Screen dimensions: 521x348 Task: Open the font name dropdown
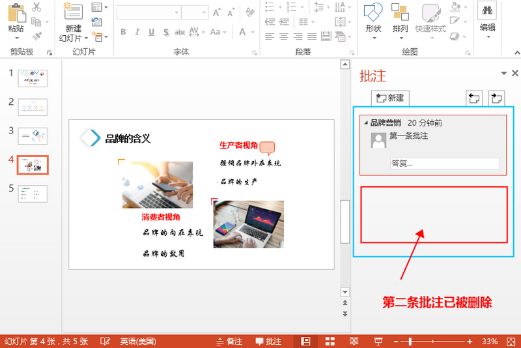coord(176,12)
